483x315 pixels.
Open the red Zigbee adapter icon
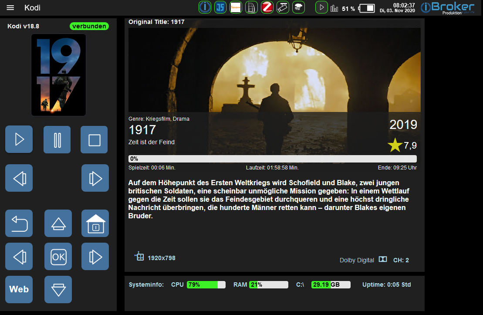(x=267, y=7)
